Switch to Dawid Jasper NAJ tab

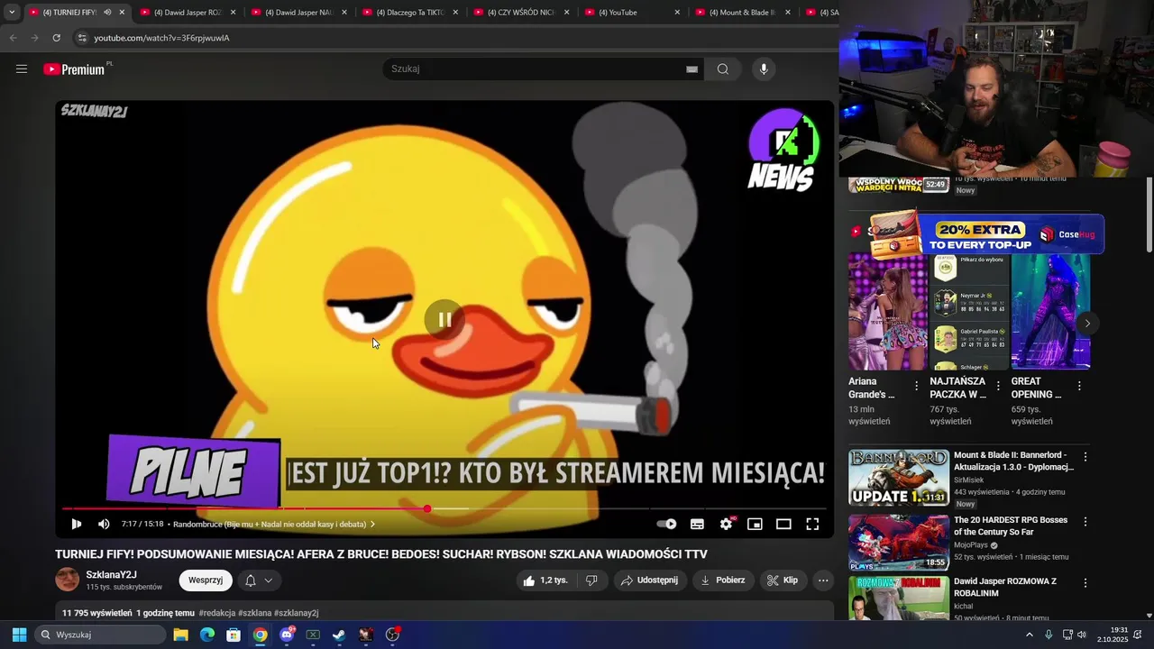point(298,13)
